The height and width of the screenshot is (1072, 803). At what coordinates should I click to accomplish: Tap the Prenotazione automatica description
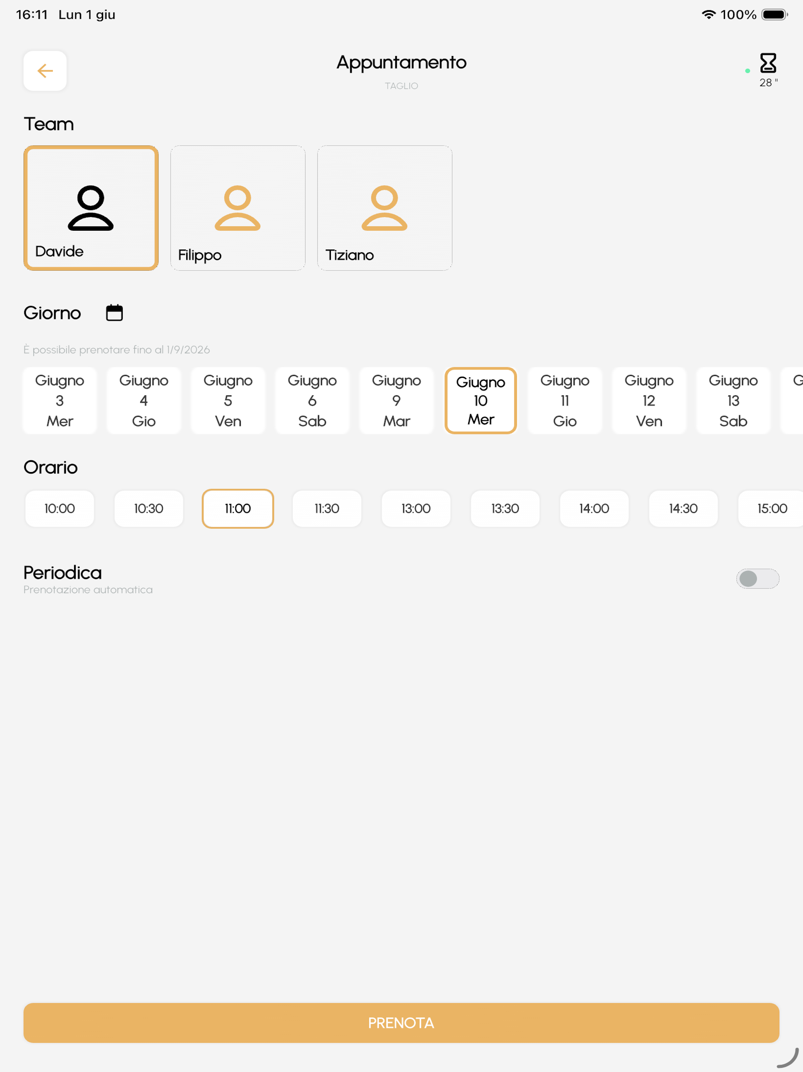tap(88, 590)
